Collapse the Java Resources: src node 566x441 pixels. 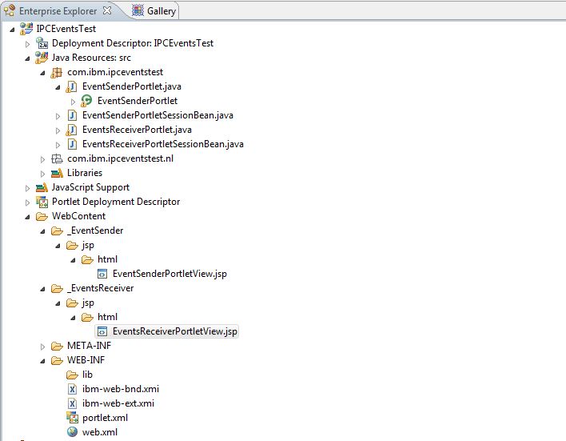pos(28,58)
